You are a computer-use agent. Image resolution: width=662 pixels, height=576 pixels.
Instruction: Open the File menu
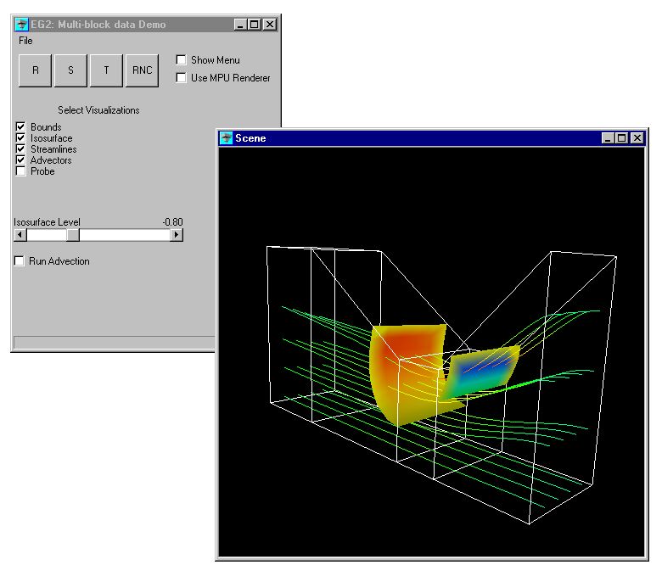point(25,41)
